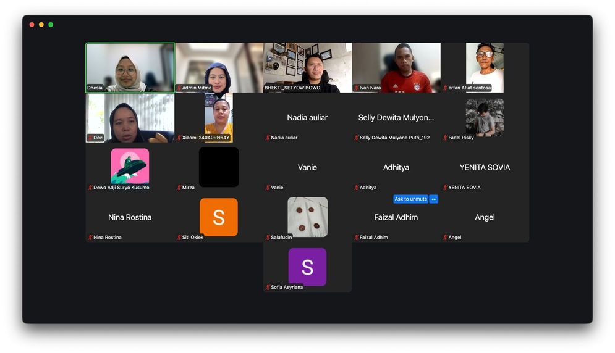615x353 pixels.
Task: Select Dewo Adji Suryo Kusumo's pink avatar
Action: click(x=130, y=166)
